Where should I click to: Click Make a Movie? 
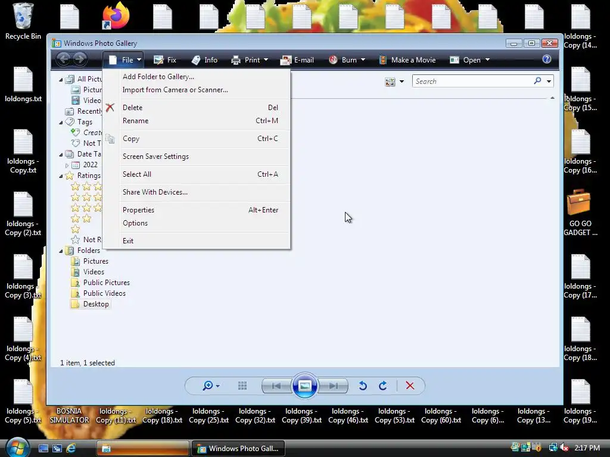pos(407,60)
